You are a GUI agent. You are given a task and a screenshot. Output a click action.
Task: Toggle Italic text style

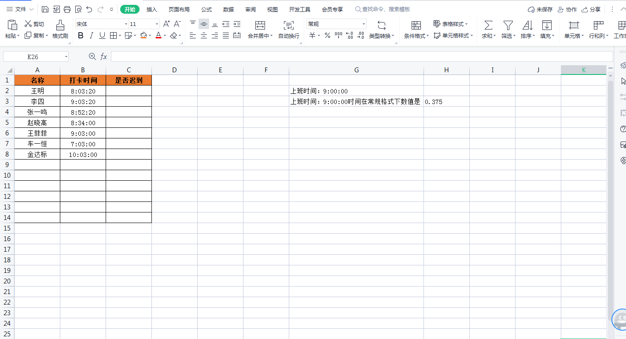pos(92,36)
